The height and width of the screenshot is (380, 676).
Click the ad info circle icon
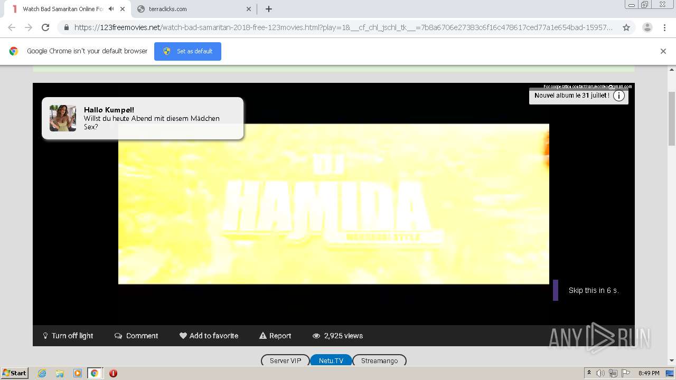click(619, 96)
